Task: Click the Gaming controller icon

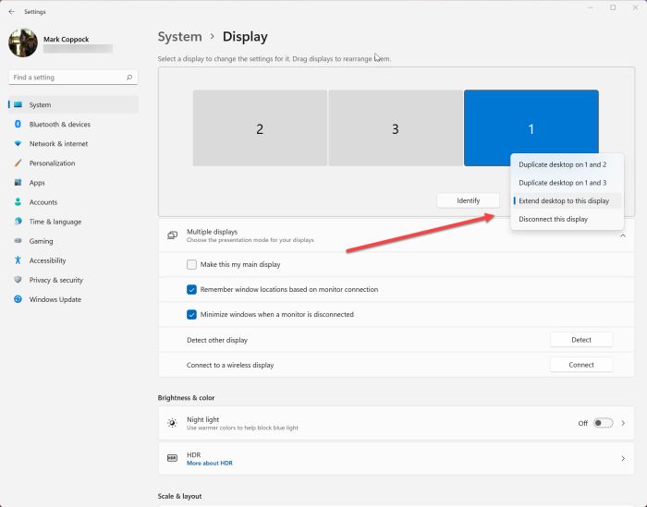Action: pyautogui.click(x=18, y=241)
